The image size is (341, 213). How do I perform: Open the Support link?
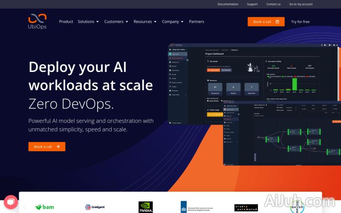[x=252, y=4]
